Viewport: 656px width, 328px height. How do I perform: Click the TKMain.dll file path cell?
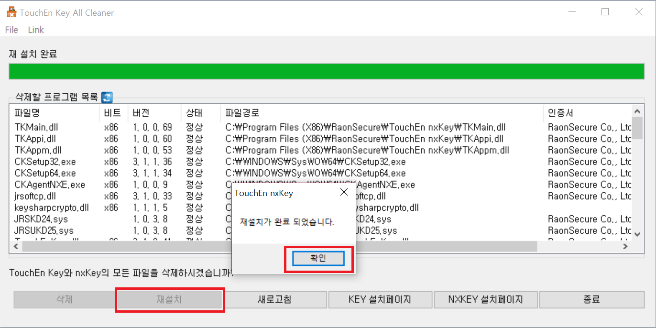366,127
